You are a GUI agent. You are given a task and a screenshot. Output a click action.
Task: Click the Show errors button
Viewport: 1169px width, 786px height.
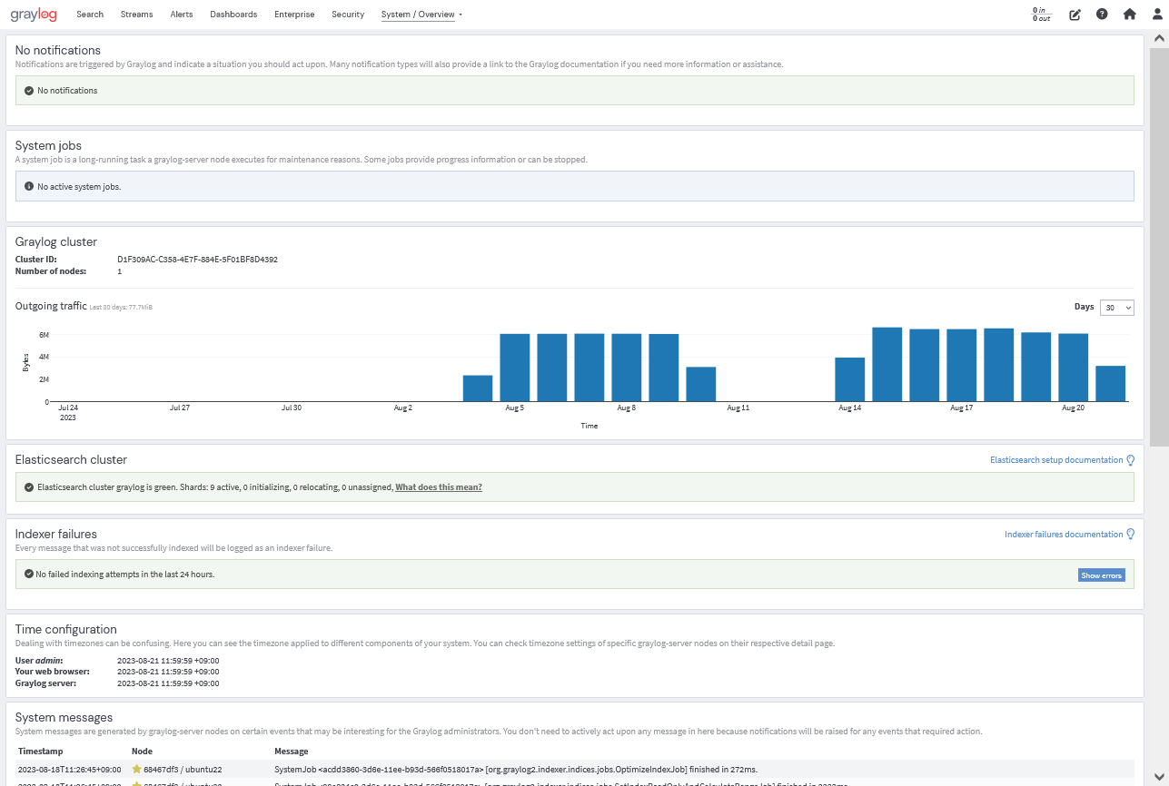(1102, 575)
